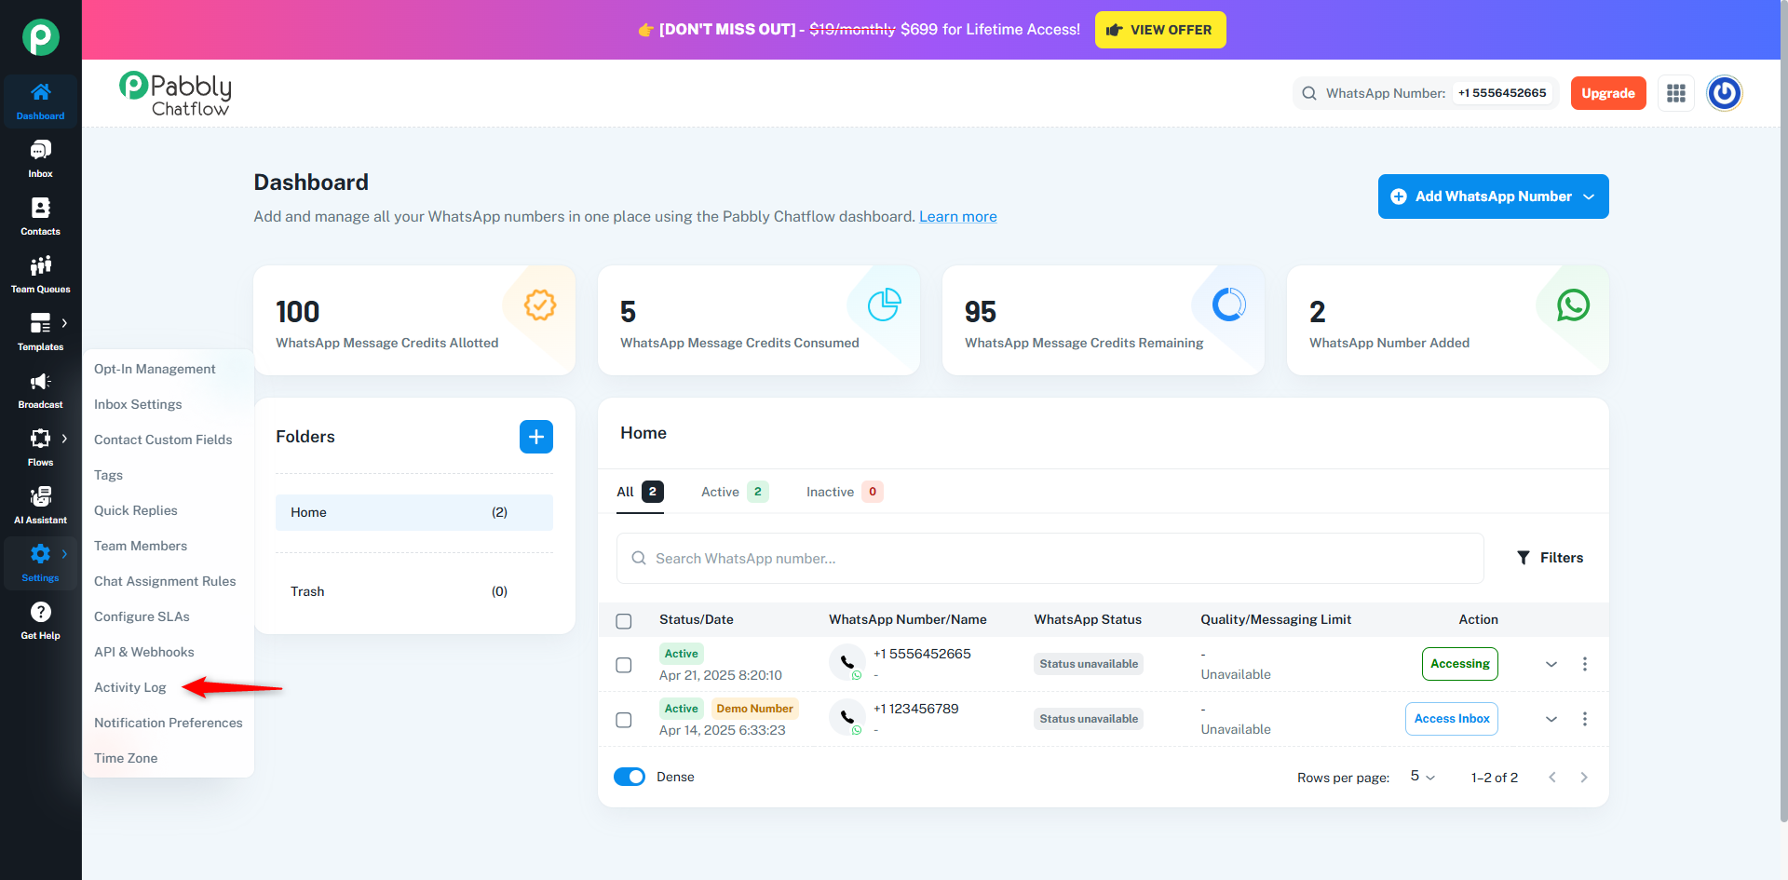Click the Upgrade button
The image size is (1788, 880).
coord(1608,93)
